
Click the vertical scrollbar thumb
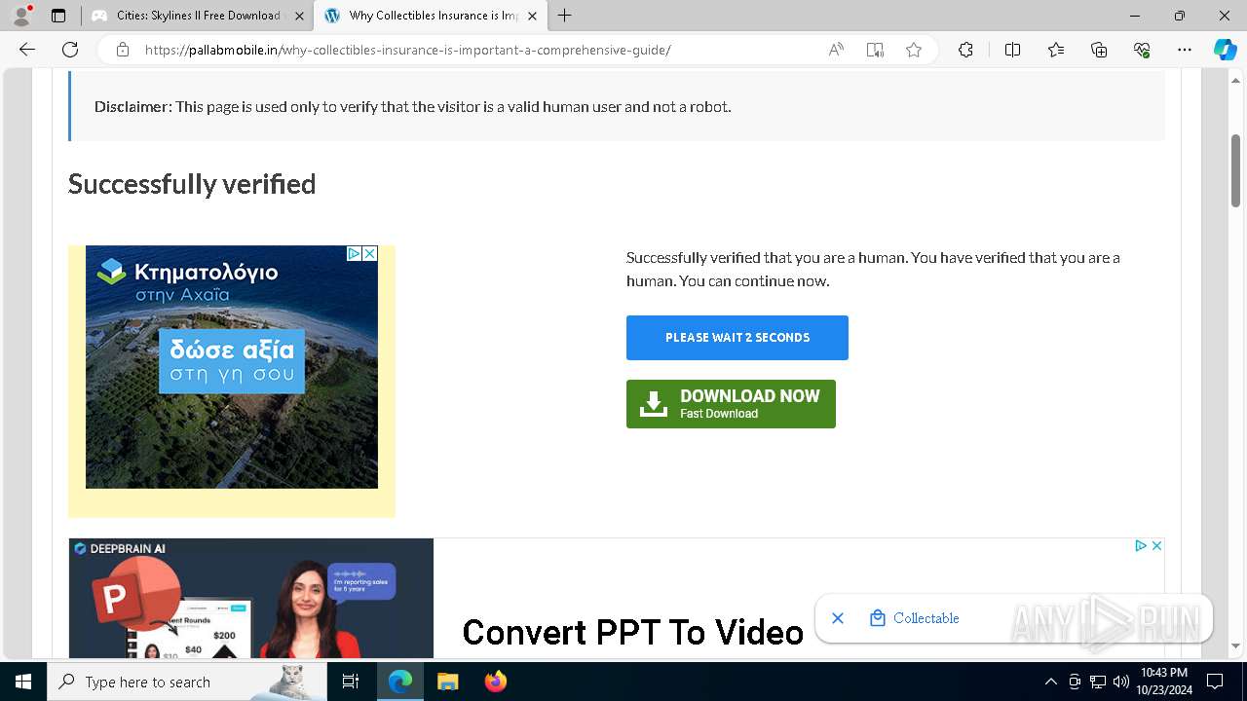pos(1235,171)
